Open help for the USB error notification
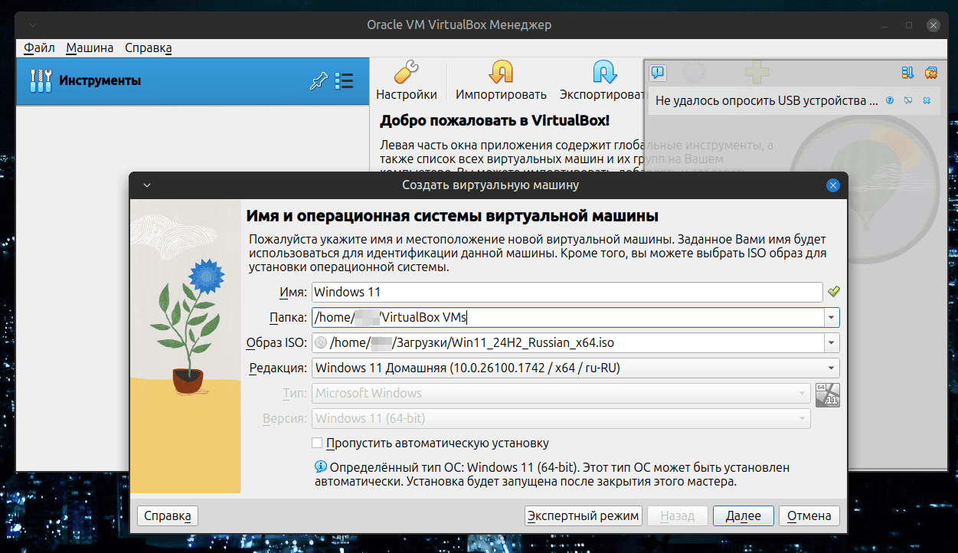The width and height of the screenshot is (958, 553). point(890,100)
